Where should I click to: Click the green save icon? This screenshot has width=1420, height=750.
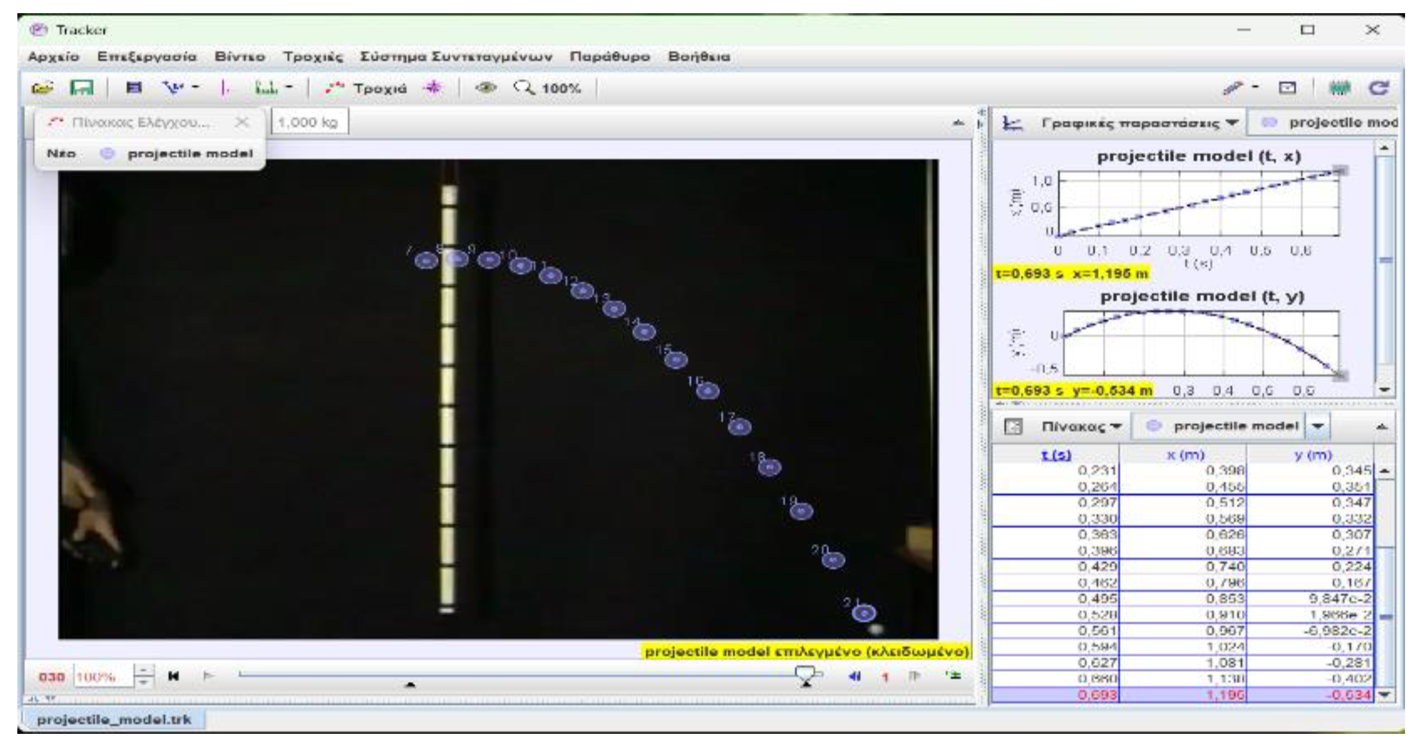82,88
